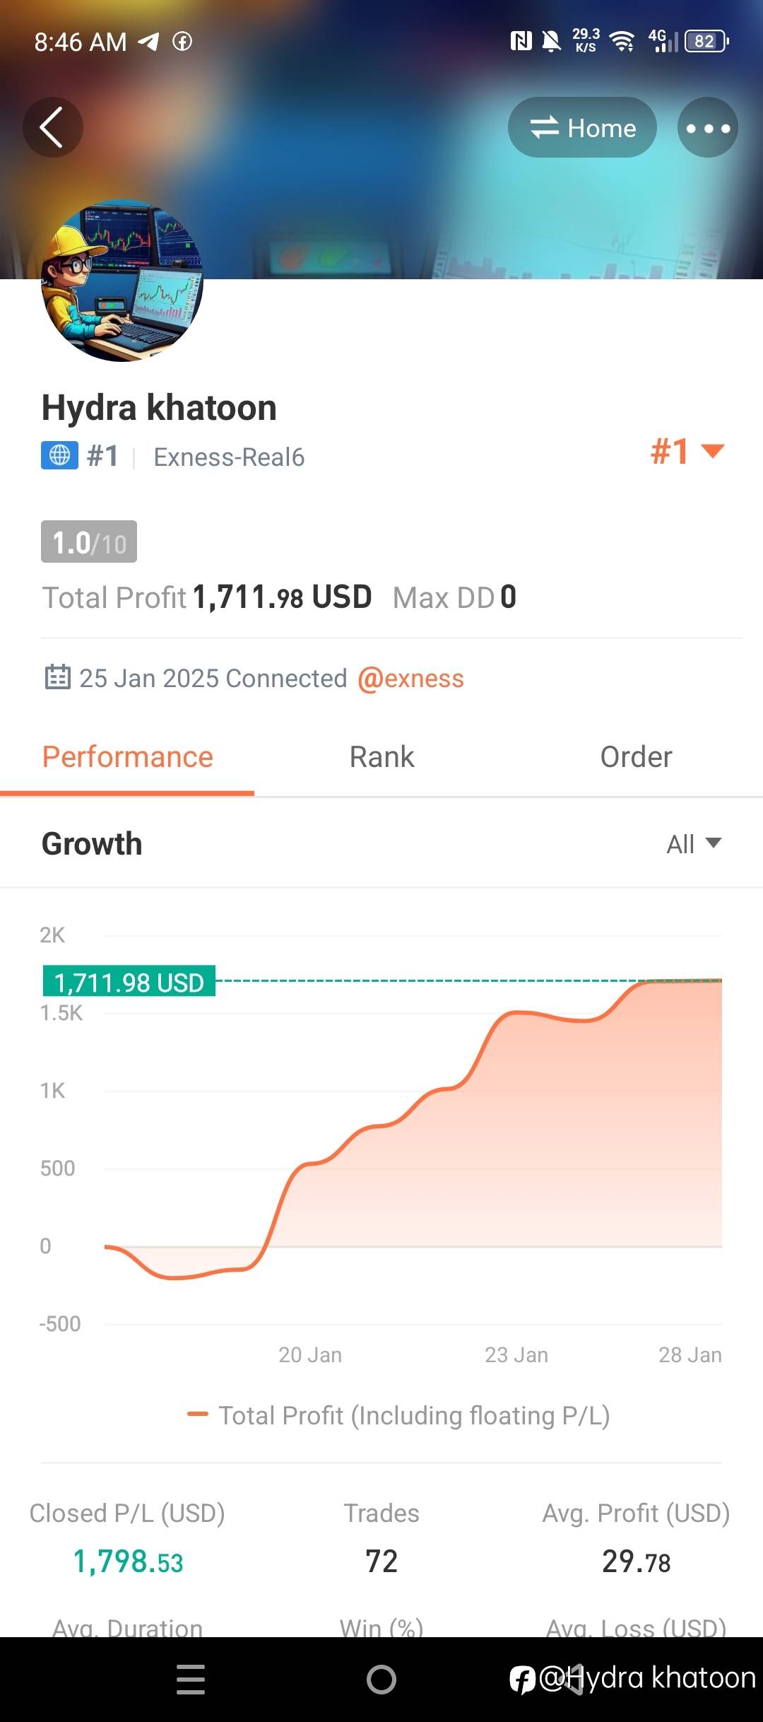The height and width of the screenshot is (1722, 763).
Task: Switch to the Rank tab
Action: 381,757
